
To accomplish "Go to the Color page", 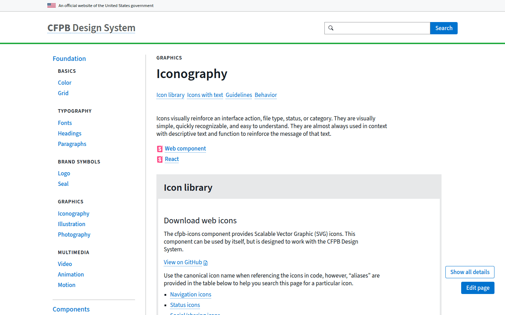I will [x=65, y=83].
